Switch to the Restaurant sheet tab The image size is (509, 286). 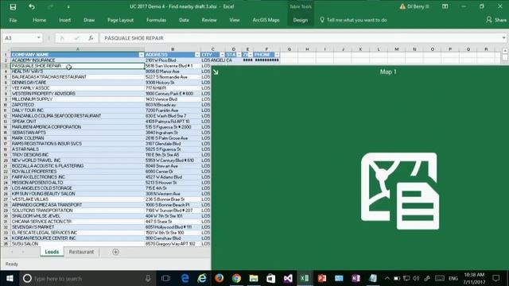[81, 252]
